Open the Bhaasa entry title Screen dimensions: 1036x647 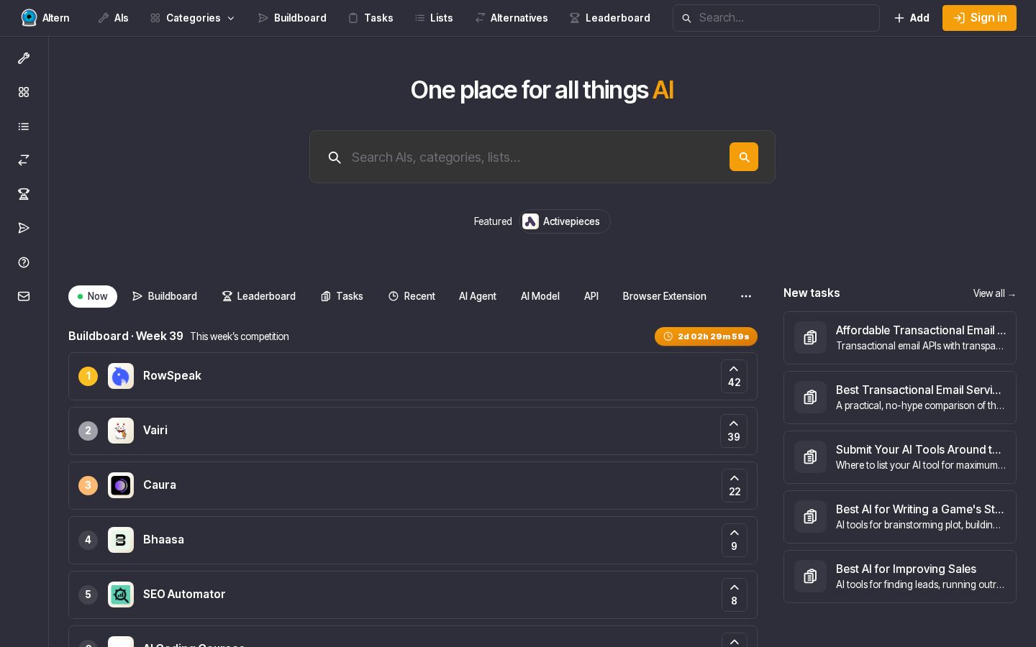pyautogui.click(x=163, y=540)
